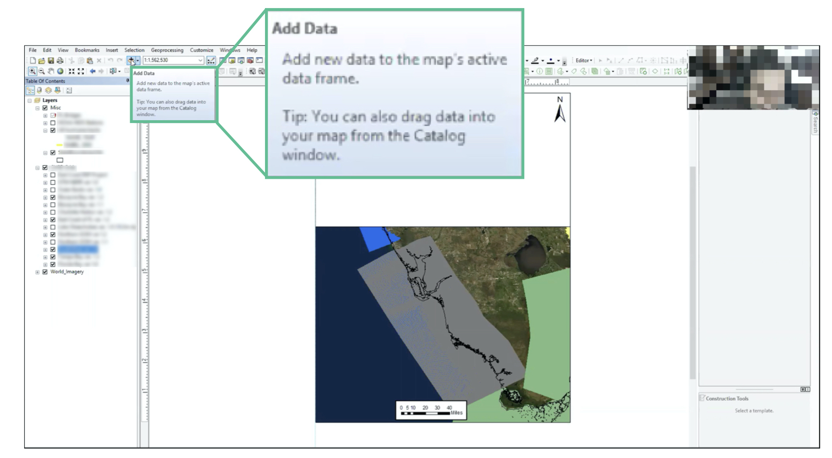The height and width of the screenshot is (458, 832).
Task: Click the Add Data button
Action: (131, 61)
